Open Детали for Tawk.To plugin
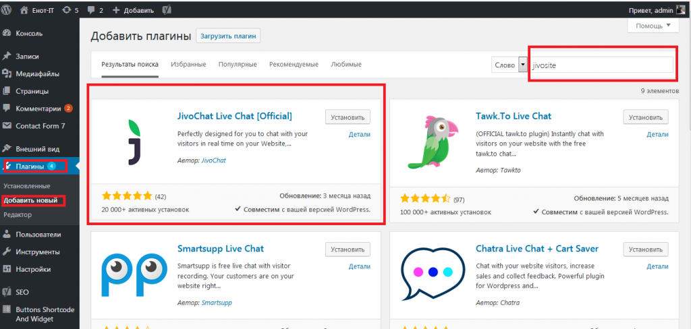The height and width of the screenshot is (329, 691). point(657,135)
